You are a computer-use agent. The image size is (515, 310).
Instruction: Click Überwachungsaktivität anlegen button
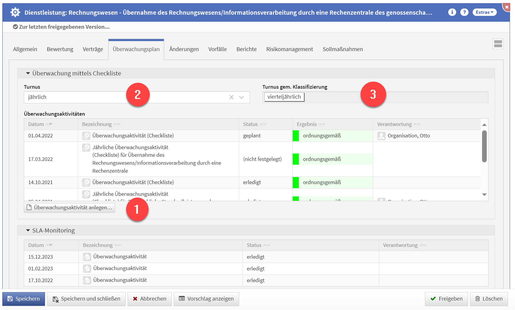[69, 208]
